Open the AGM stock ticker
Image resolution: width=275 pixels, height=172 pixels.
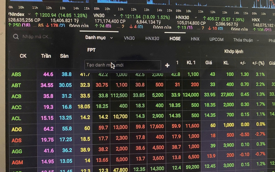tap(17, 162)
